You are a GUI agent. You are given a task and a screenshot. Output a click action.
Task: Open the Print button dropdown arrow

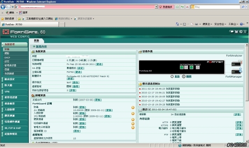tap(200, 24)
